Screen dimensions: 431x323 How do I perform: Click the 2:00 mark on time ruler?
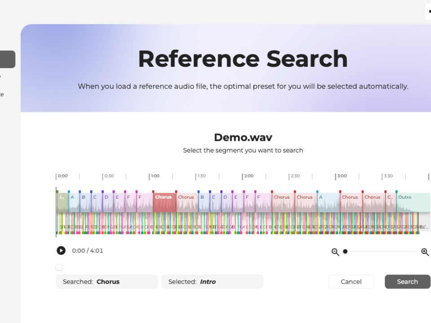248,176
